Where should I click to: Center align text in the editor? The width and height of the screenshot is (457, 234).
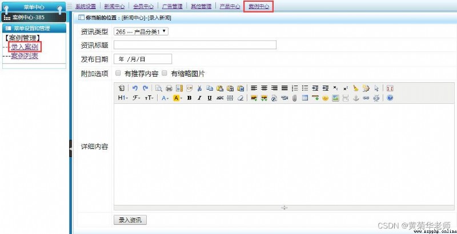(264, 88)
